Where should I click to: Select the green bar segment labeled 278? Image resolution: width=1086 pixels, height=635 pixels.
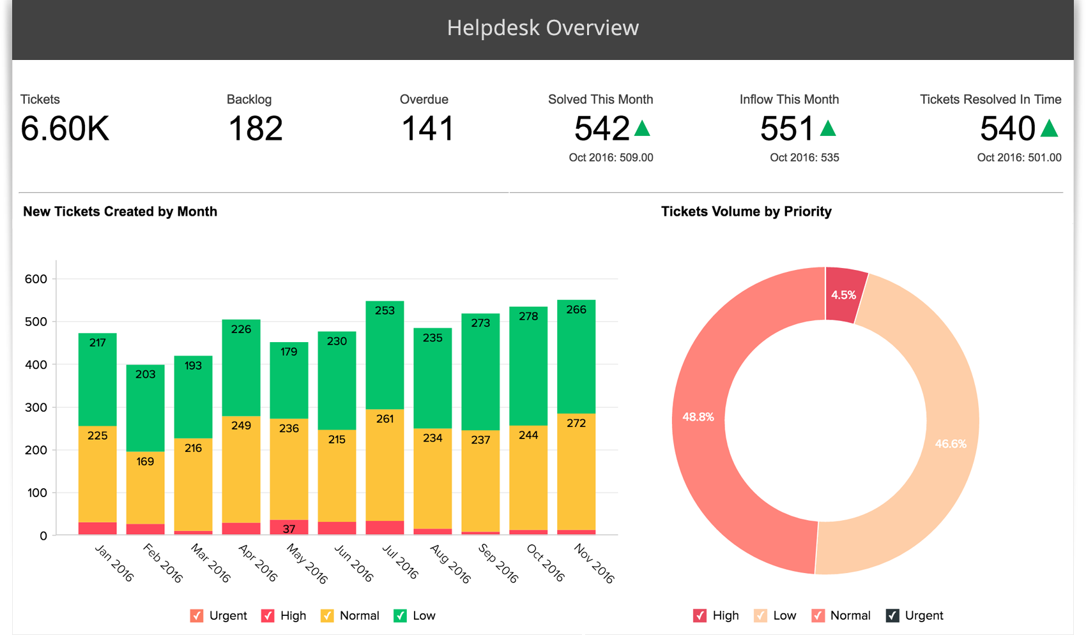click(529, 366)
